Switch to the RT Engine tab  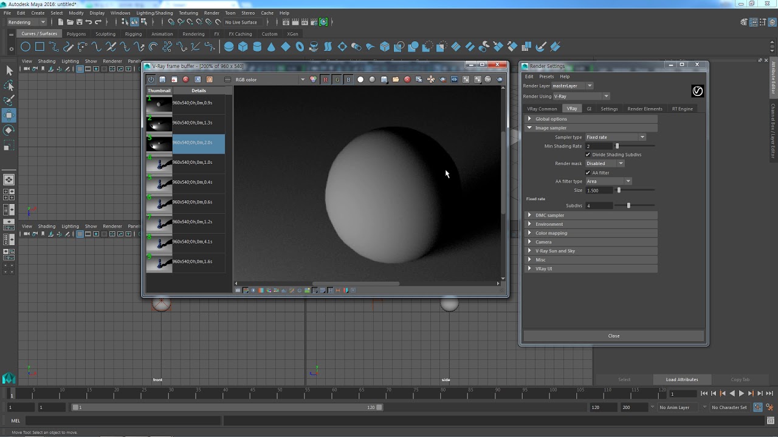pos(683,109)
